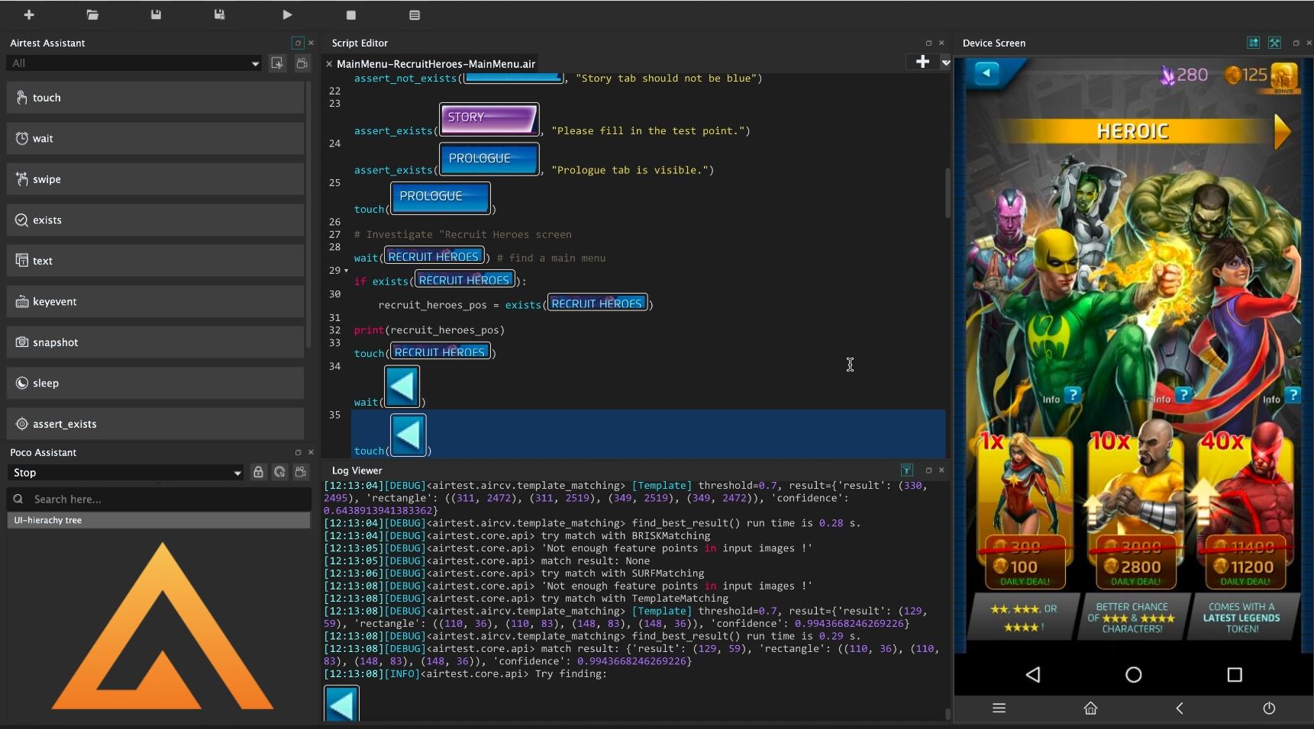Open the report viewer toolbar icon
Screen dimensions: 1314x729
click(x=415, y=14)
